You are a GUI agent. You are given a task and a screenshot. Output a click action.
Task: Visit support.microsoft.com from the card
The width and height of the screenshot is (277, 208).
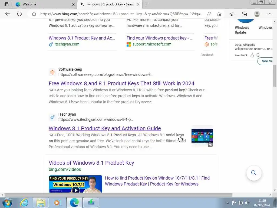tap(152, 44)
